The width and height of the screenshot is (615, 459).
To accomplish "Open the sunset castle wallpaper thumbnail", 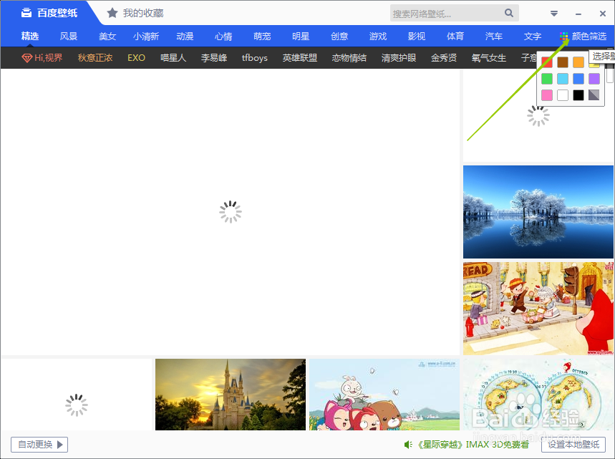I will coord(231,395).
